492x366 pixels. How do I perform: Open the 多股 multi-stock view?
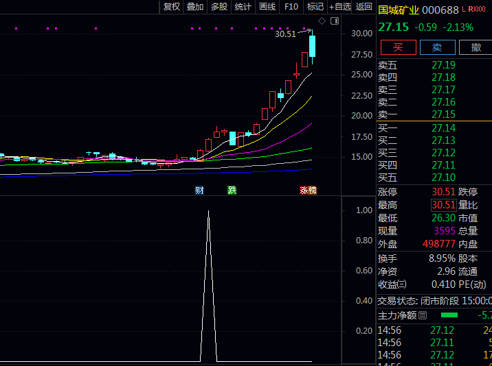pyautogui.click(x=219, y=7)
